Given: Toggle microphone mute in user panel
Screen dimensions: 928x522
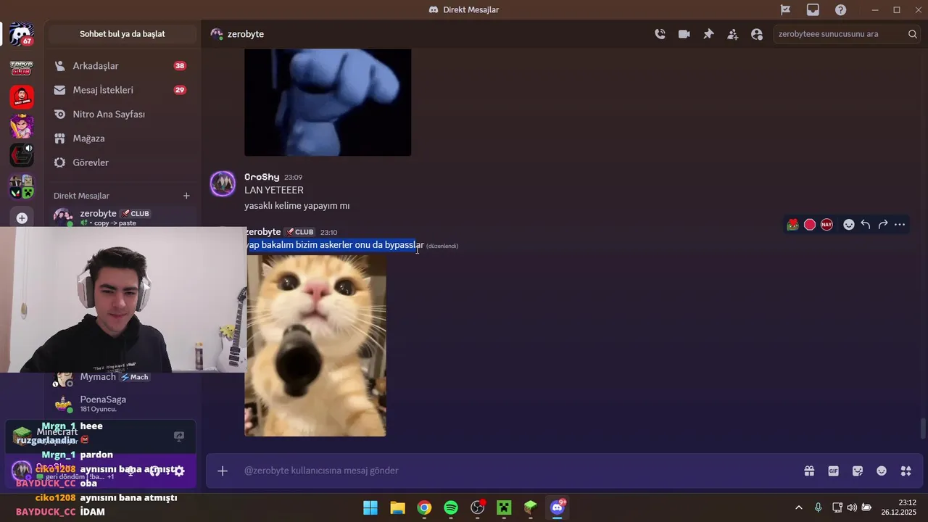Looking at the screenshot, I should pyautogui.click(x=130, y=471).
